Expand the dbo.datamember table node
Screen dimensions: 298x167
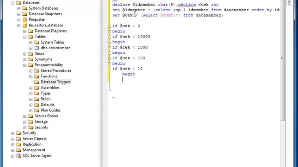pyautogui.click(x=31, y=48)
